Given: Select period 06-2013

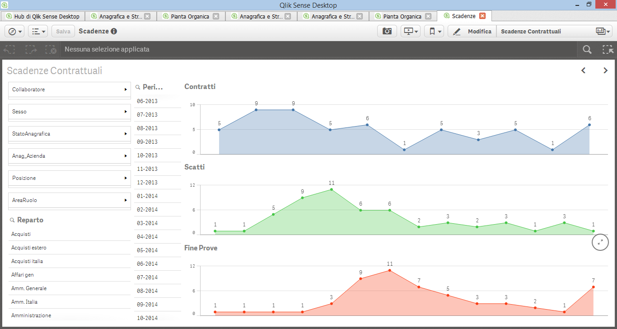Looking at the screenshot, I should (x=157, y=101).
